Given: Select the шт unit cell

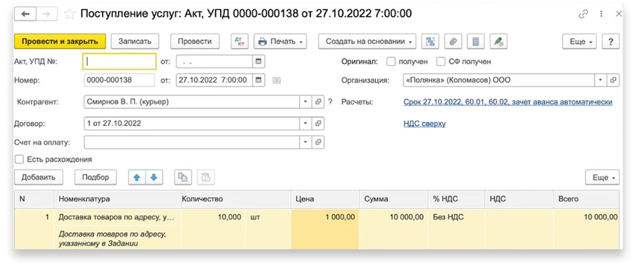Looking at the screenshot, I should [x=268, y=217].
